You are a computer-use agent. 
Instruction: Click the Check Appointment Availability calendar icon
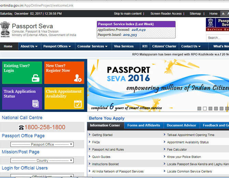tap(78, 104)
